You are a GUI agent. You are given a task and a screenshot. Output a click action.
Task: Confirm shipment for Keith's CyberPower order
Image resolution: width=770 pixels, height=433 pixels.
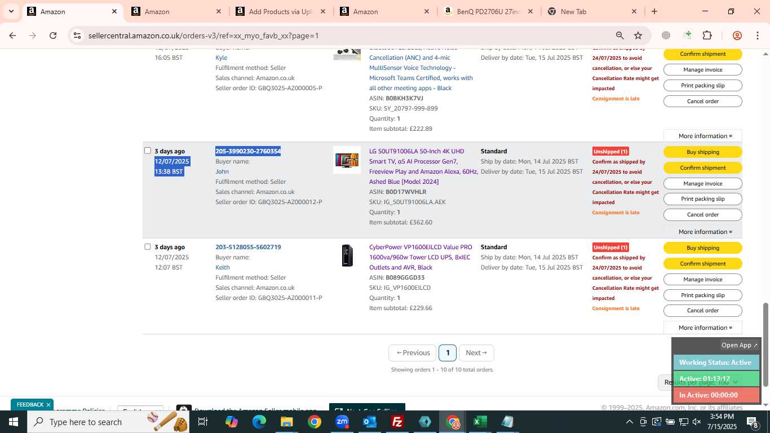coord(703,263)
